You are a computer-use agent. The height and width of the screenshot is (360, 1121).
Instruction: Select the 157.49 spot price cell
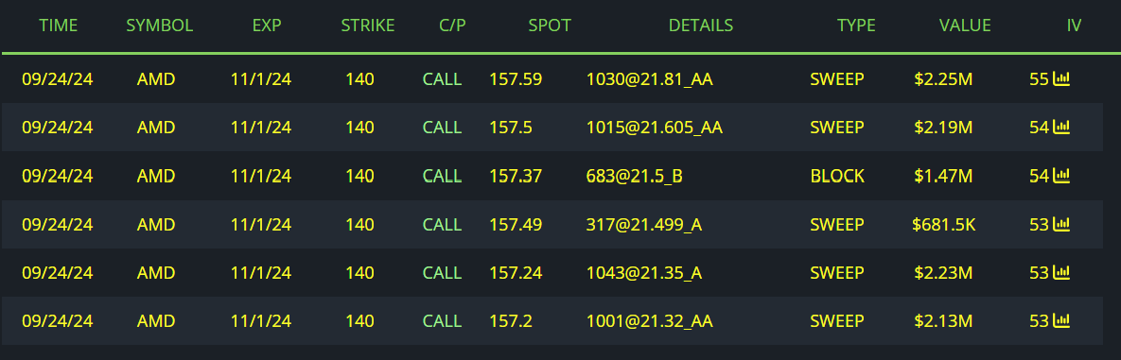[516, 224]
